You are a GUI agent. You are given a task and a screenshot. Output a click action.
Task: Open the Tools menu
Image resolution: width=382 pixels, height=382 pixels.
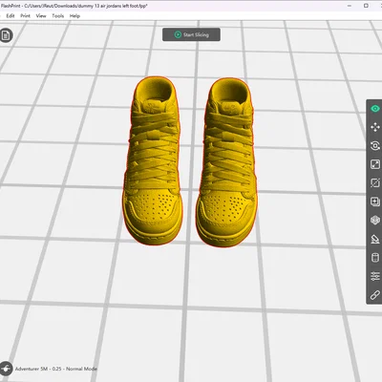[x=58, y=16]
